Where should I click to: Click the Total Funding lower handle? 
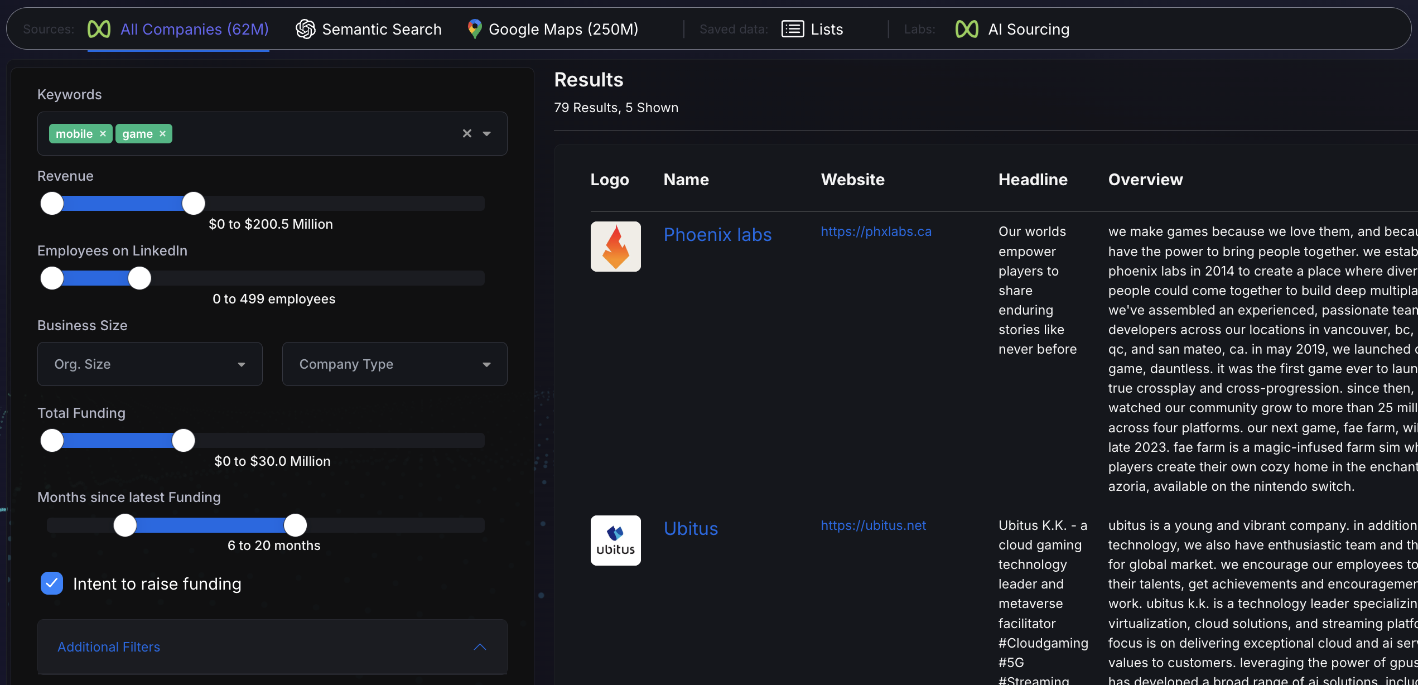52,441
